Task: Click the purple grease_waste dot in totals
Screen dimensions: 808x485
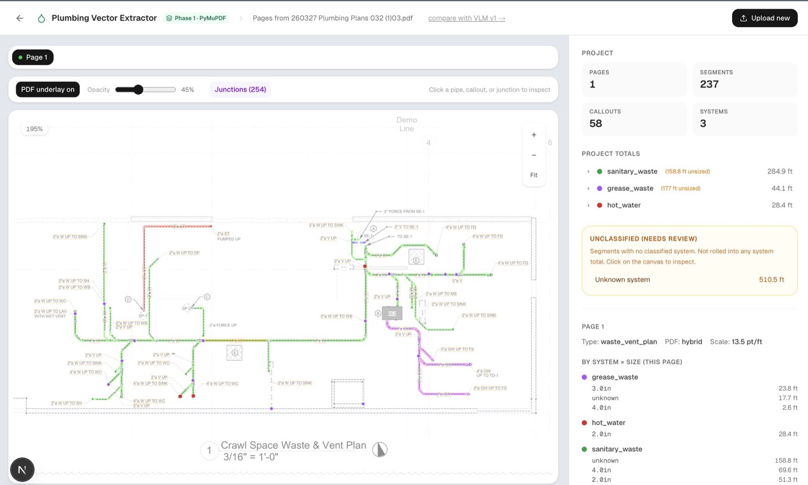Action: (x=599, y=188)
